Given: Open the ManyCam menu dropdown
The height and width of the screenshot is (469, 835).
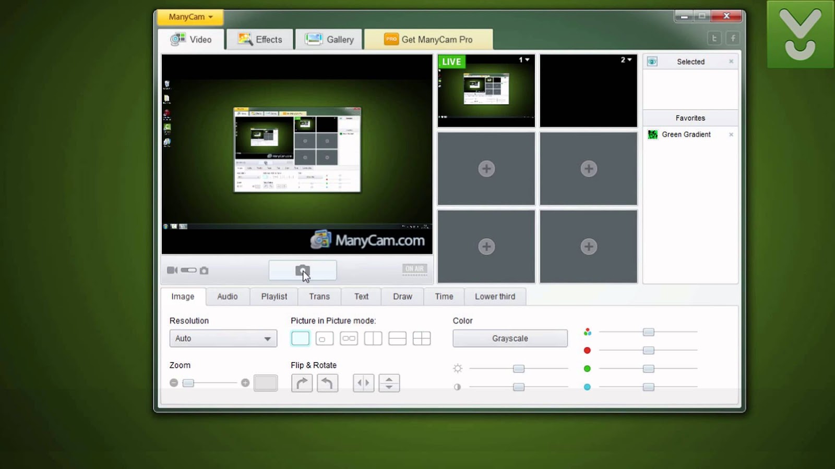Looking at the screenshot, I should click(x=189, y=17).
